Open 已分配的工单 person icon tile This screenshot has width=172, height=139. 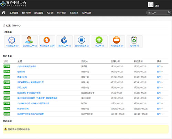pyautogui.click(x=30, y=42)
